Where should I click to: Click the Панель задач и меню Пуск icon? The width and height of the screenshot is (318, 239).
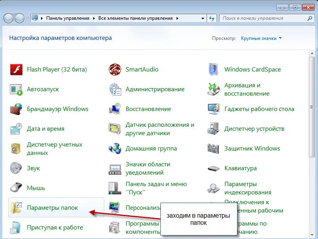tap(115, 188)
